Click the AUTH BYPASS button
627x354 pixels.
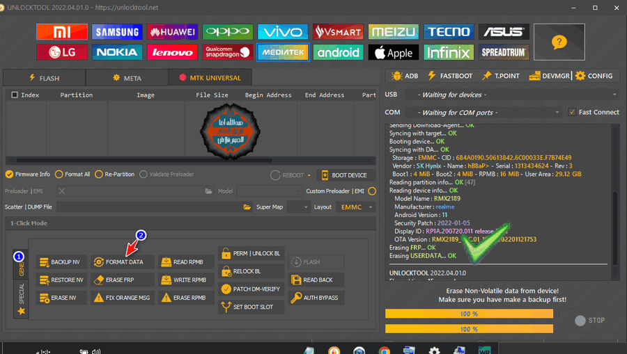(316, 298)
